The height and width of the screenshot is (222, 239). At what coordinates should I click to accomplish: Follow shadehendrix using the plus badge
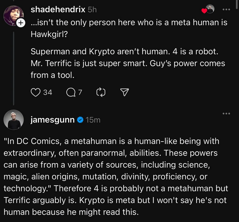tap(21, 23)
